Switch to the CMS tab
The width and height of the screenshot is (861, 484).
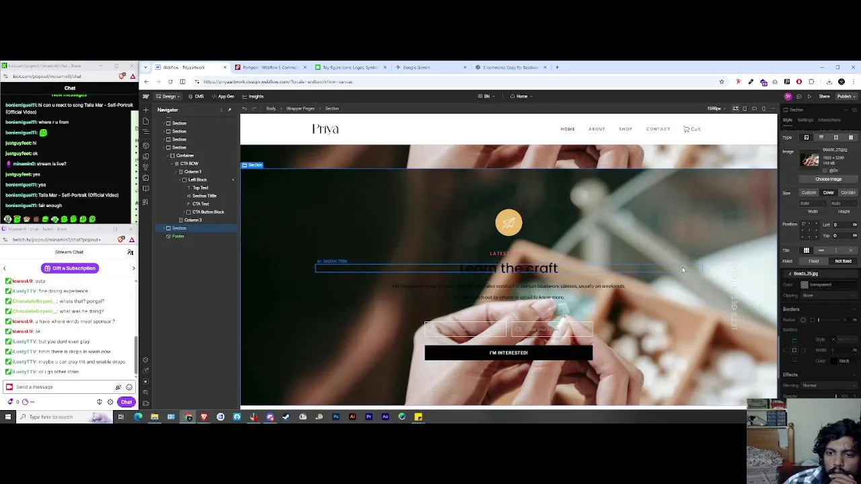(196, 96)
